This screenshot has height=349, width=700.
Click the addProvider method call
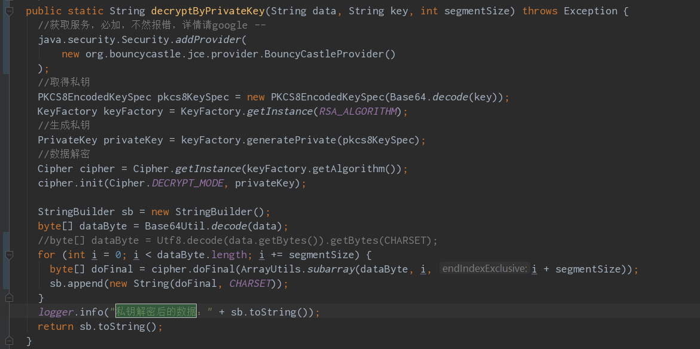coord(208,39)
